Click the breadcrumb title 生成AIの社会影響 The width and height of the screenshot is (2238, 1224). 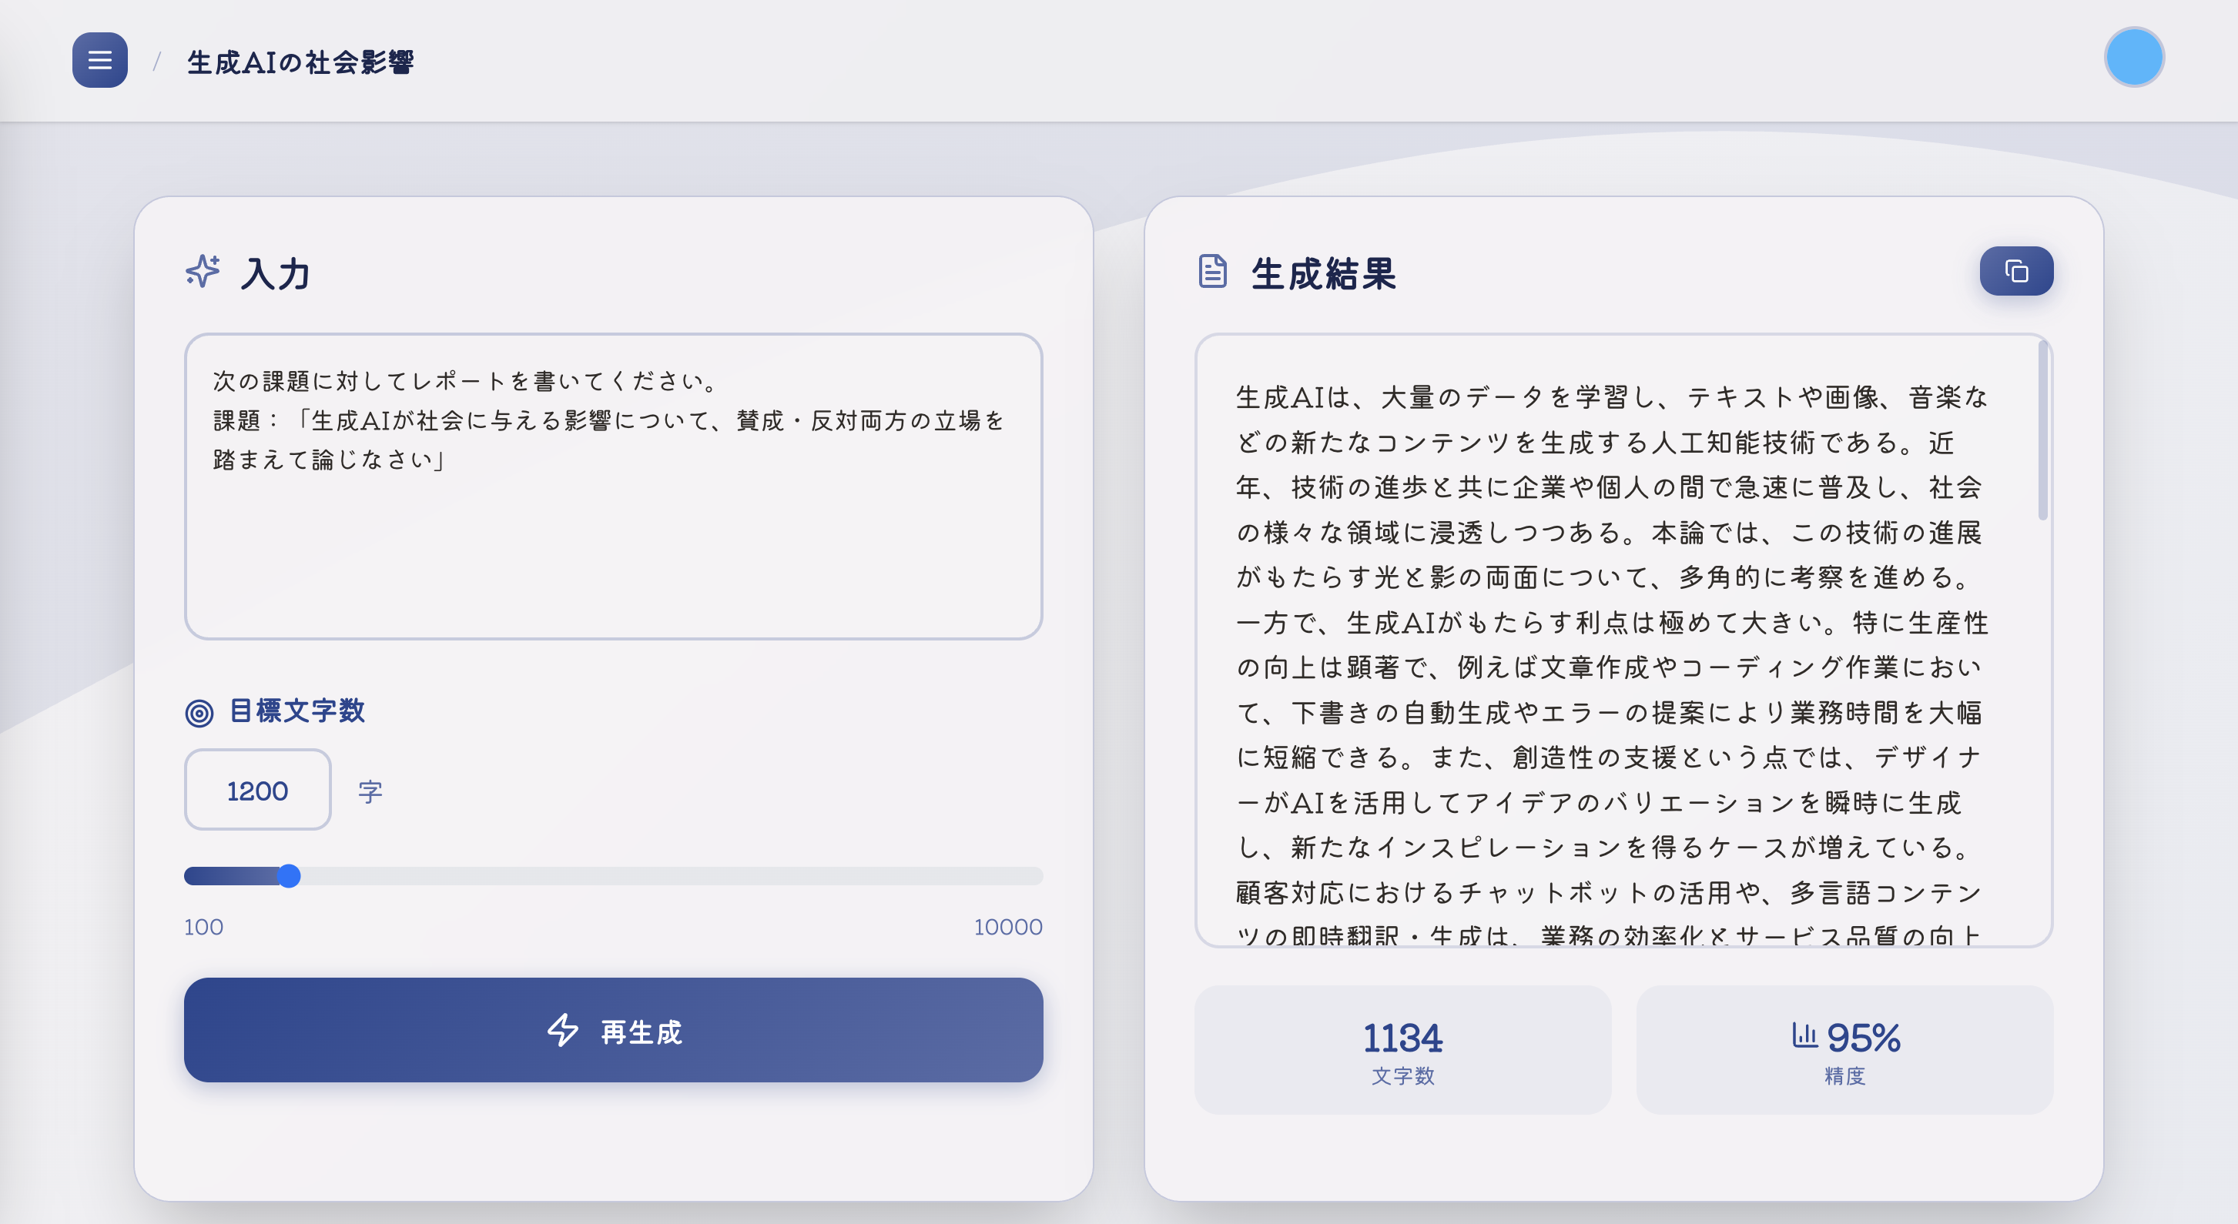coord(301,62)
